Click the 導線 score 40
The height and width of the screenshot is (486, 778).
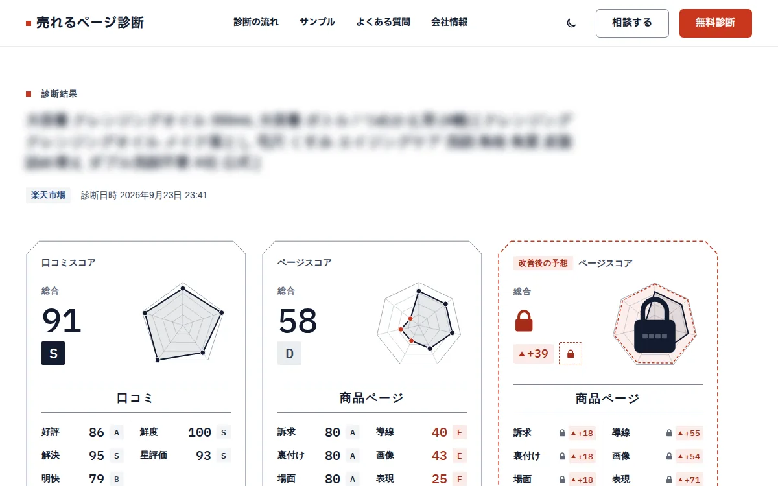pyautogui.click(x=440, y=432)
